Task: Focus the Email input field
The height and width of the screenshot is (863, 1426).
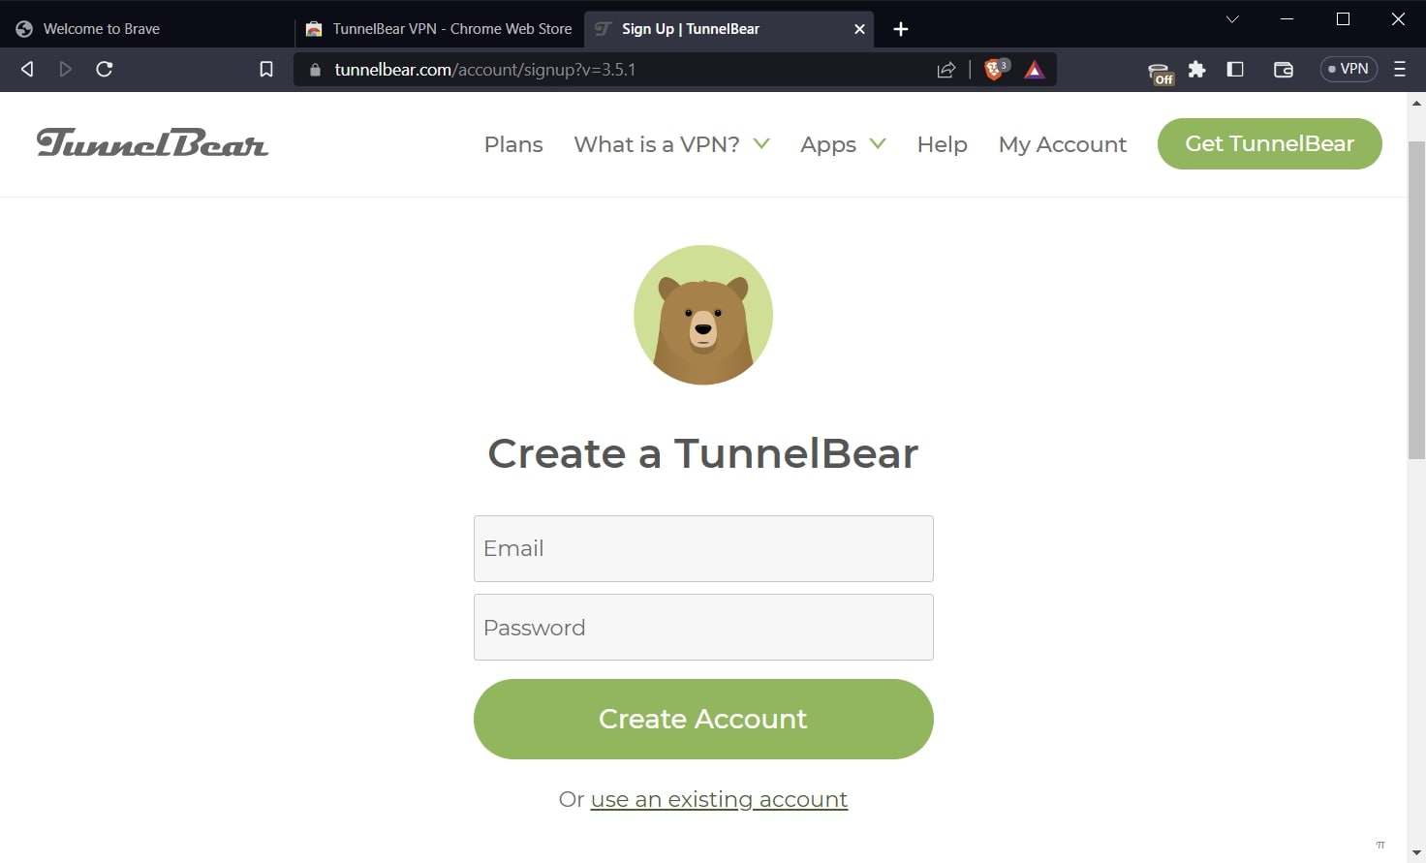Action: pyautogui.click(x=703, y=548)
